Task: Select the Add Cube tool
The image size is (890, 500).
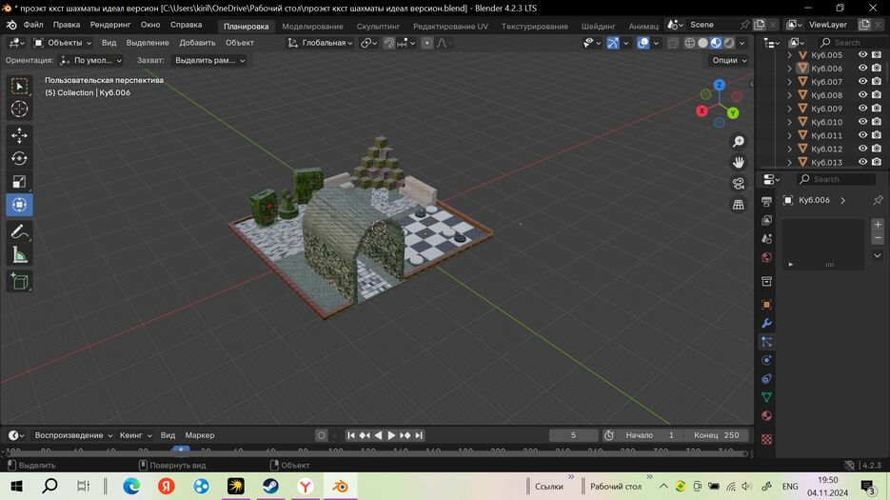Action: tap(19, 281)
